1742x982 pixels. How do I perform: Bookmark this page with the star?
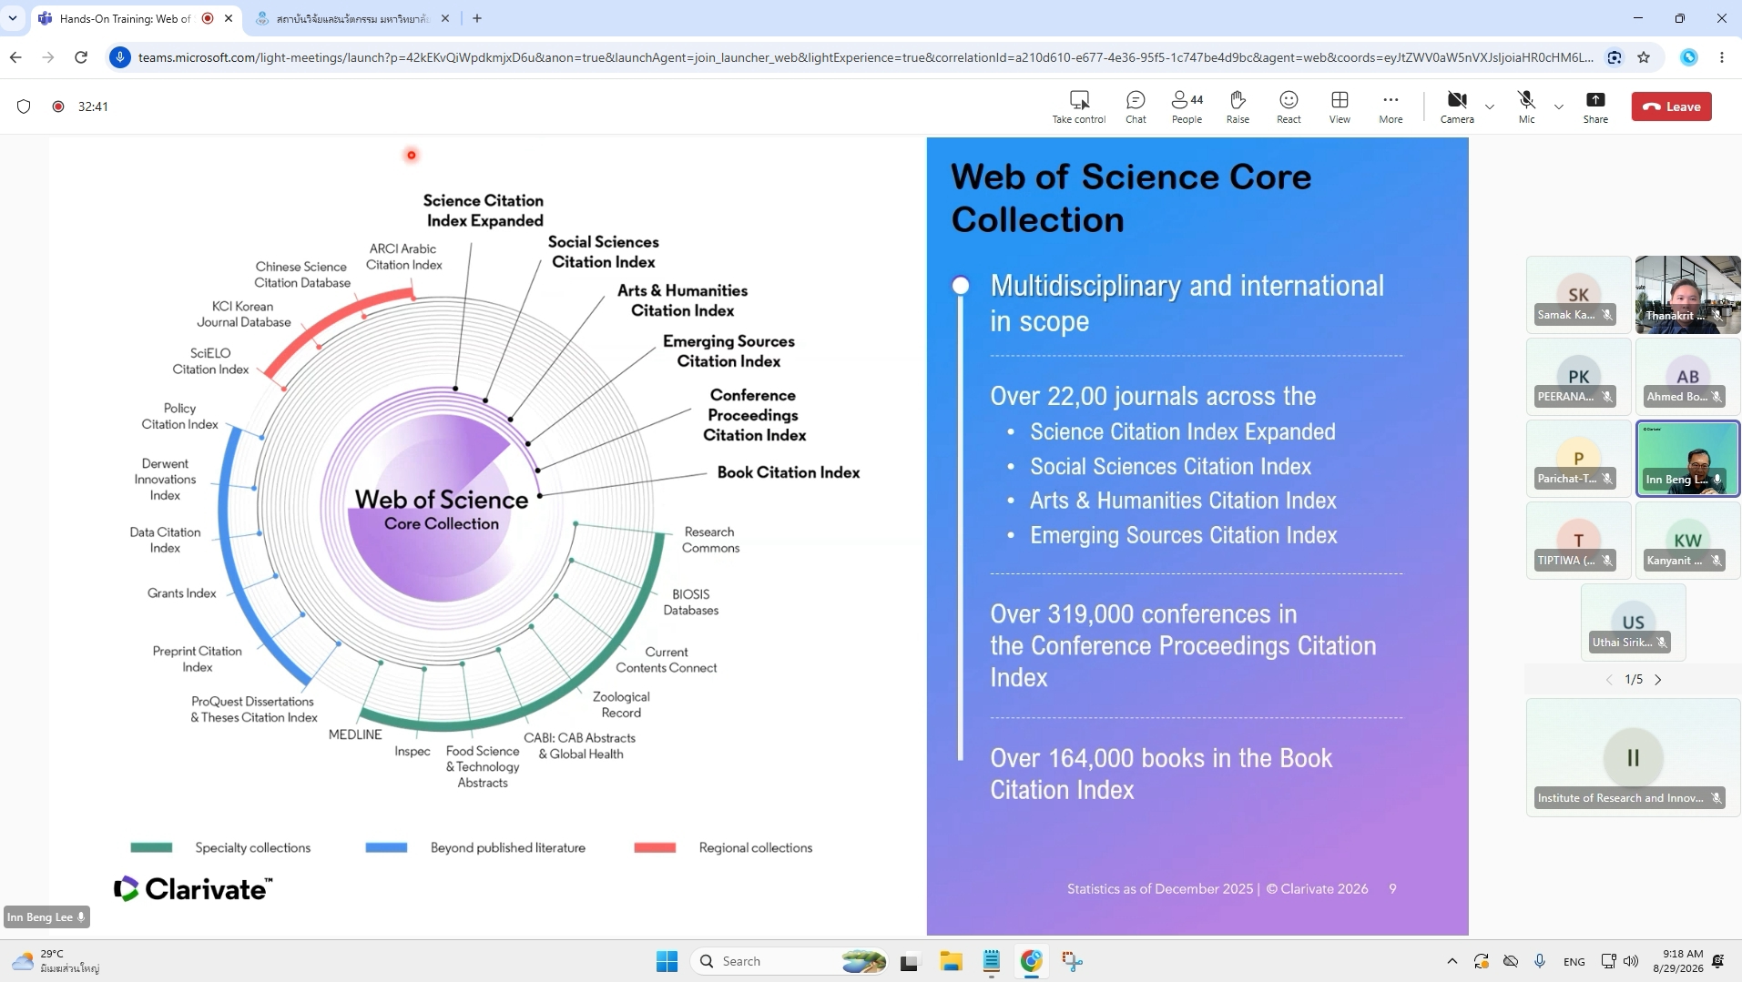pos(1644,57)
